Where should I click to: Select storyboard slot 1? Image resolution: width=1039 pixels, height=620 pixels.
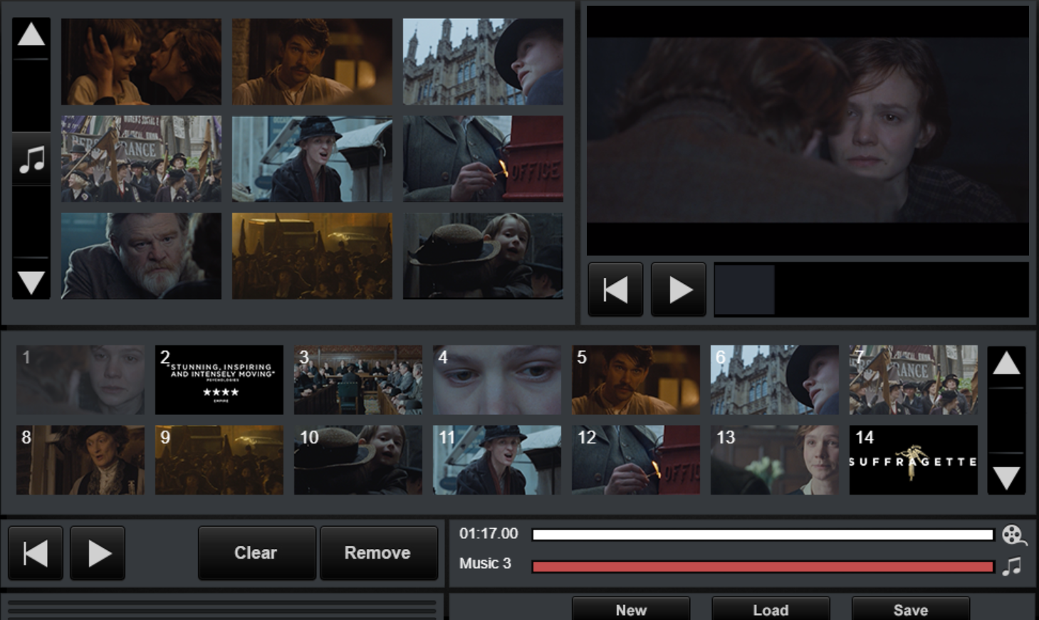[80, 380]
